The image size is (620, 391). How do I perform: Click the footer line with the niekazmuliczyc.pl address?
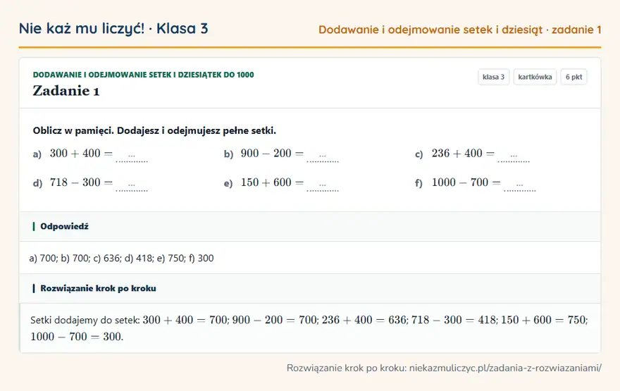point(444,368)
